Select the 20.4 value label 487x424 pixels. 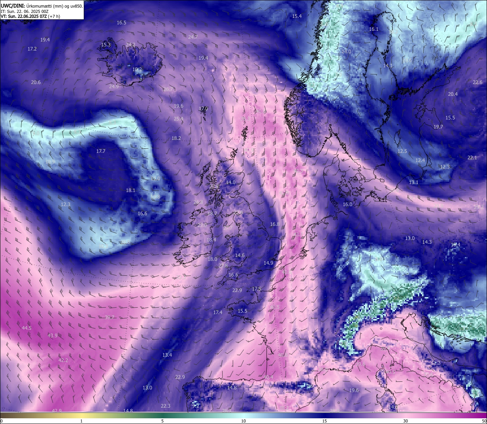pos(453,94)
